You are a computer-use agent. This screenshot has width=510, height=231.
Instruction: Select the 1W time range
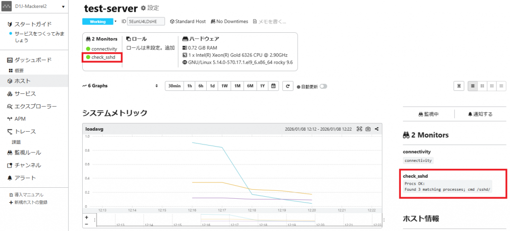225,86
